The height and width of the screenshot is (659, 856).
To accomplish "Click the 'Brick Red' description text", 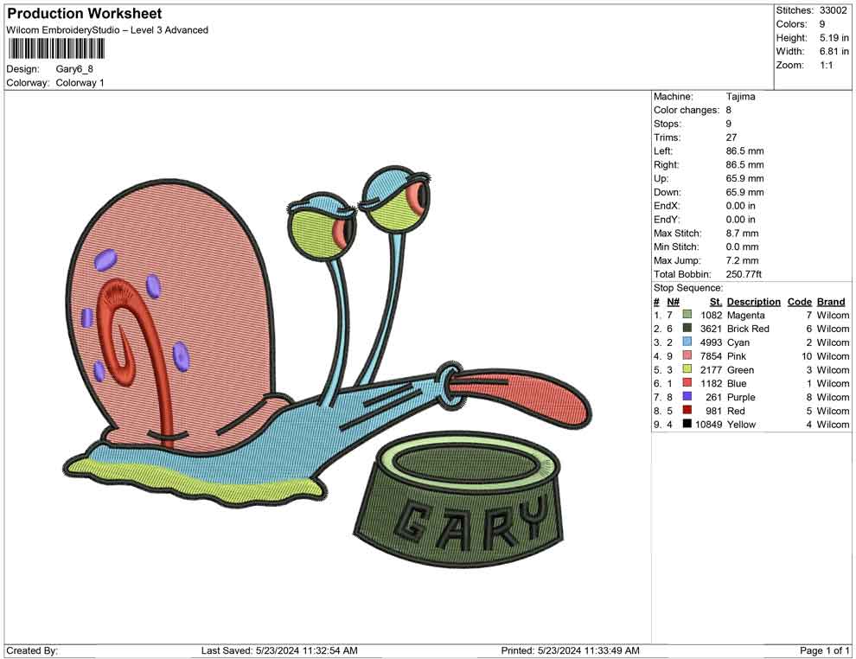I will coord(748,329).
